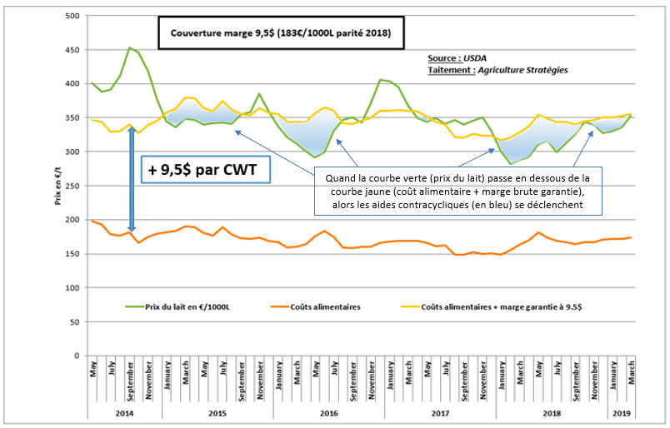The height and width of the screenshot is (428, 670).
Task: Click the green milk price peak in September 2014
Action: click(129, 48)
